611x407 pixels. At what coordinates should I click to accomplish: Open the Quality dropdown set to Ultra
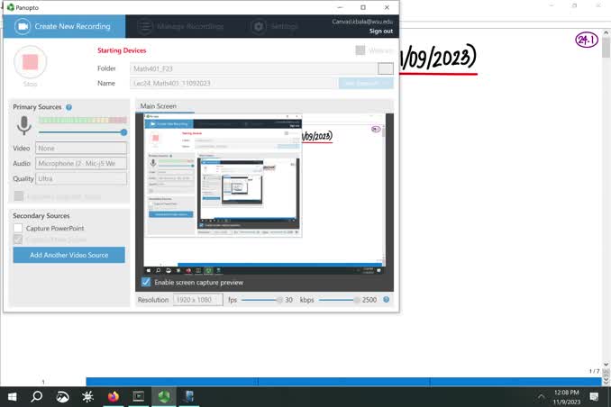81,178
